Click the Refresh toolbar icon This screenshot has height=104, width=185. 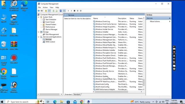53,11
